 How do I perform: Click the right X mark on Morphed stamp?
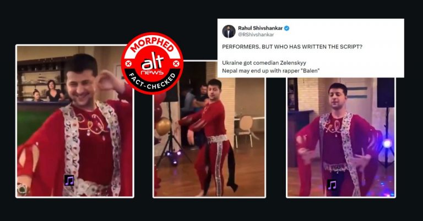click(x=176, y=64)
